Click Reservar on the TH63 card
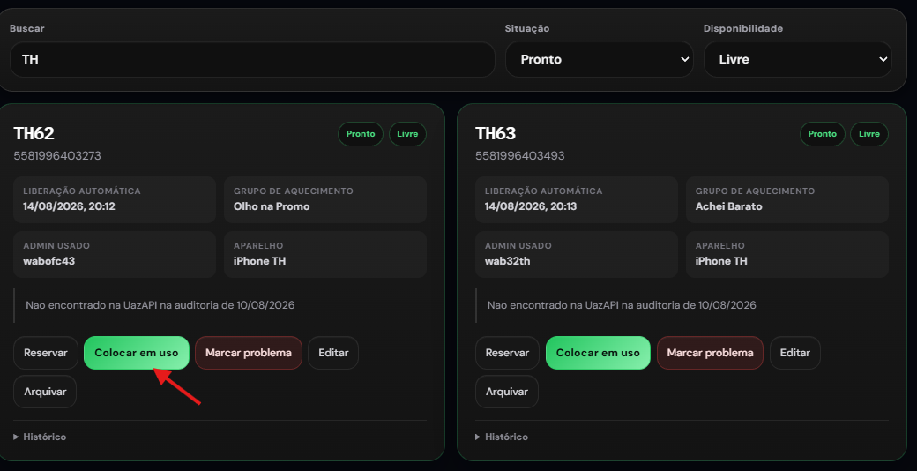This screenshot has height=471, width=917. click(507, 353)
